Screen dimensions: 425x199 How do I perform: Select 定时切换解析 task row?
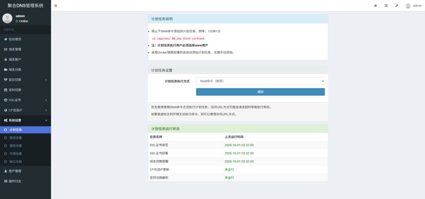click(238, 177)
